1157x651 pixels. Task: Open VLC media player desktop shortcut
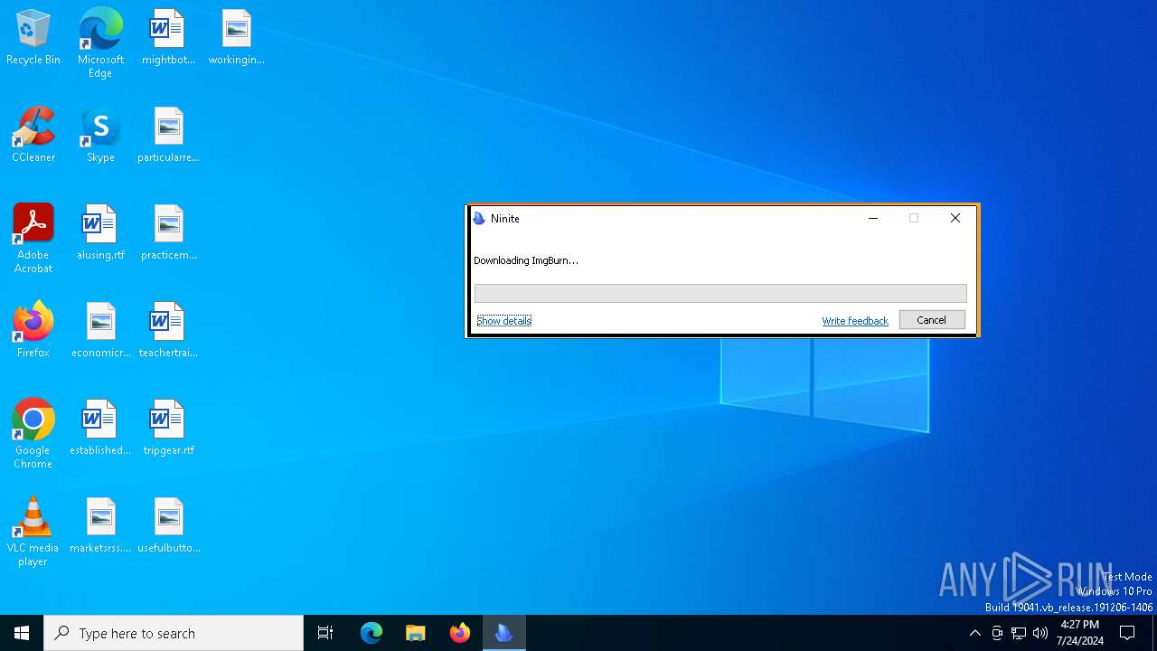33,532
